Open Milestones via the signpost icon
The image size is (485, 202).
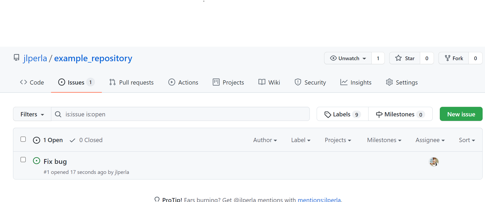(x=379, y=115)
